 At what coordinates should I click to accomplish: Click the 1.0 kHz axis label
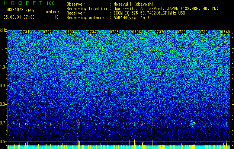(3, 67)
